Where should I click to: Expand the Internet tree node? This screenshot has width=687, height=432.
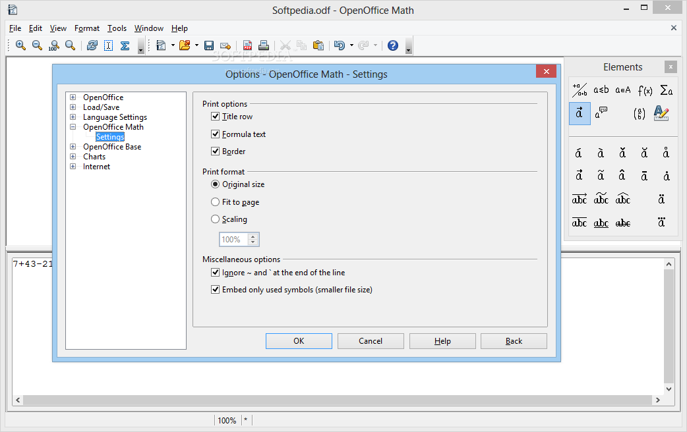(73, 167)
